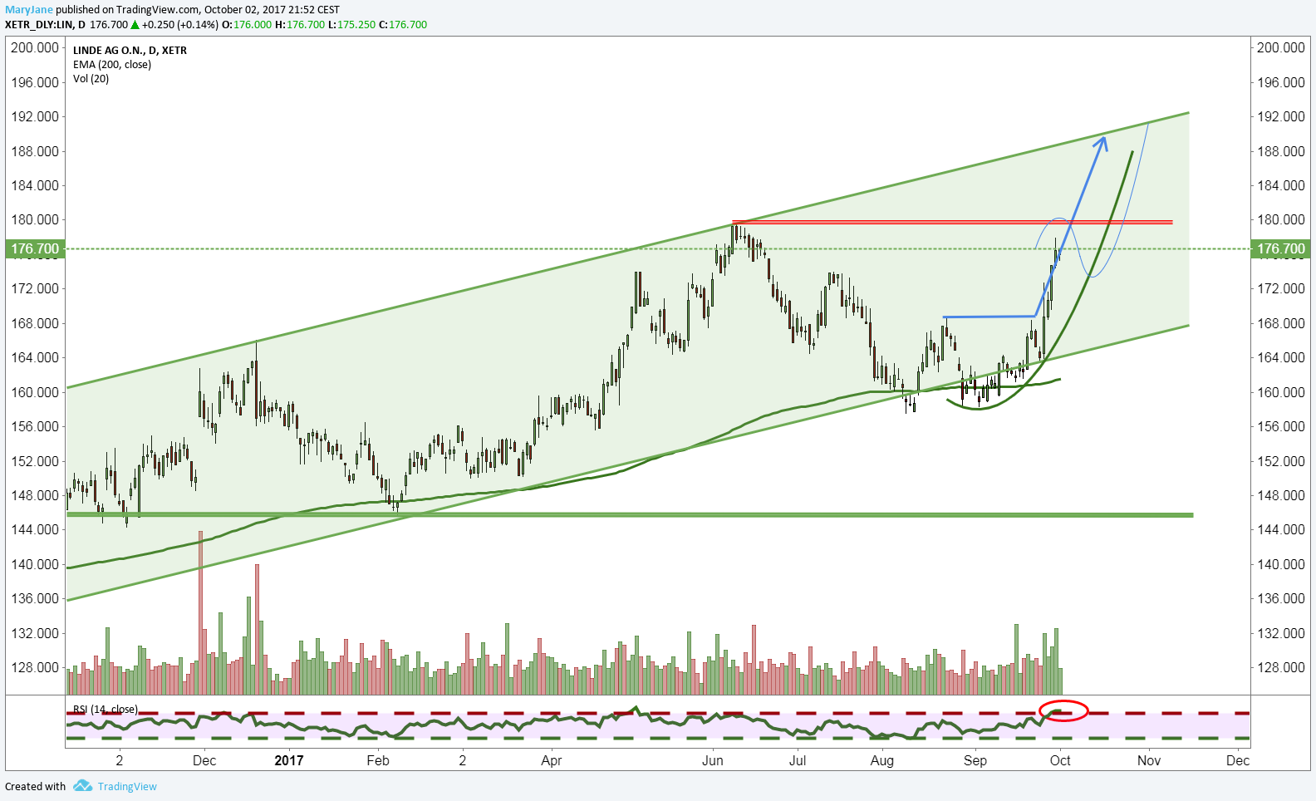This screenshot has height=801, width=1316.
Task: Click the green 176.700 price tag on the left axis
Action: click(x=35, y=248)
